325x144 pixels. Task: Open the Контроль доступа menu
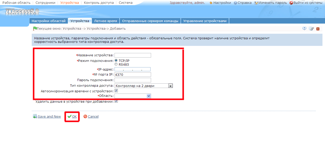(99, 3)
